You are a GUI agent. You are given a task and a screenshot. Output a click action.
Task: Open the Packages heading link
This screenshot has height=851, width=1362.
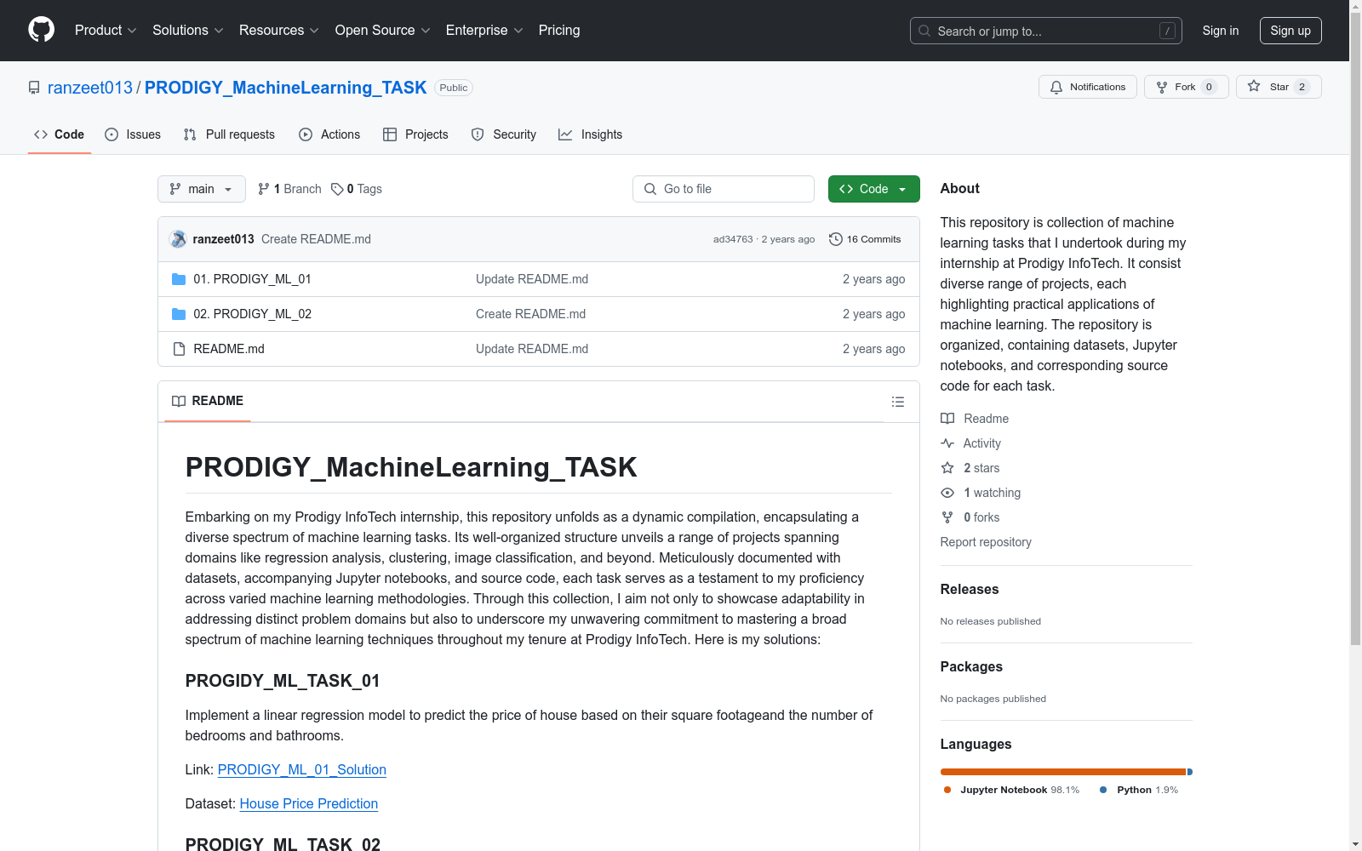pos(971,666)
